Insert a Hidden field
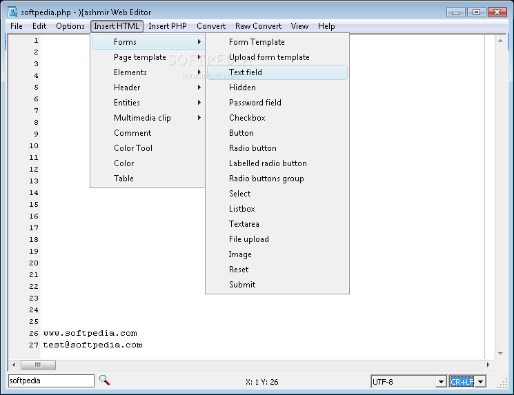The width and height of the screenshot is (514, 395). pyautogui.click(x=277, y=88)
